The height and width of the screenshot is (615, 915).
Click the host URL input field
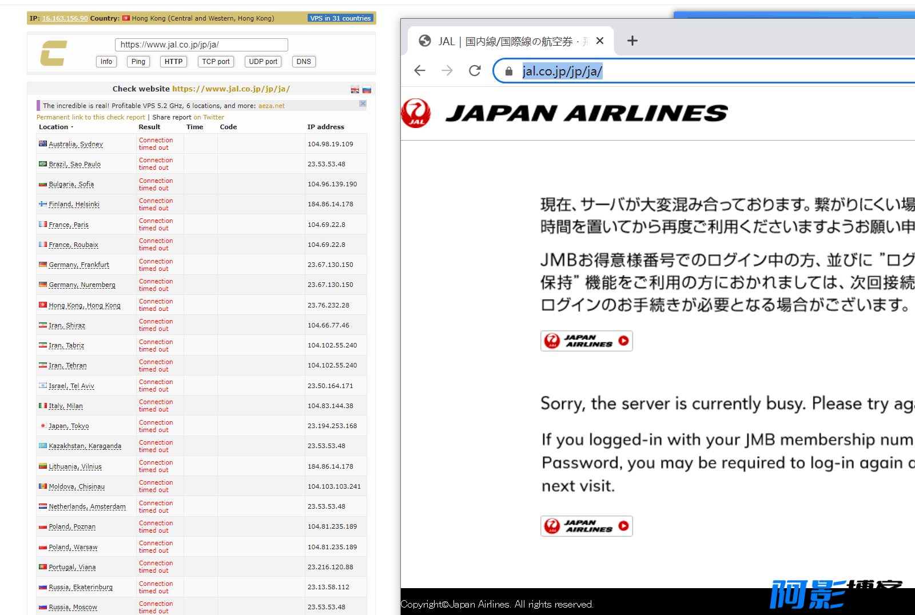(x=201, y=45)
